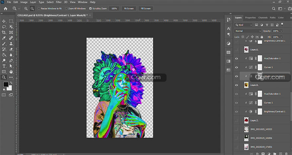Show the IMG_20220219_171831 layer
The image size is (292, 155).
237,147
